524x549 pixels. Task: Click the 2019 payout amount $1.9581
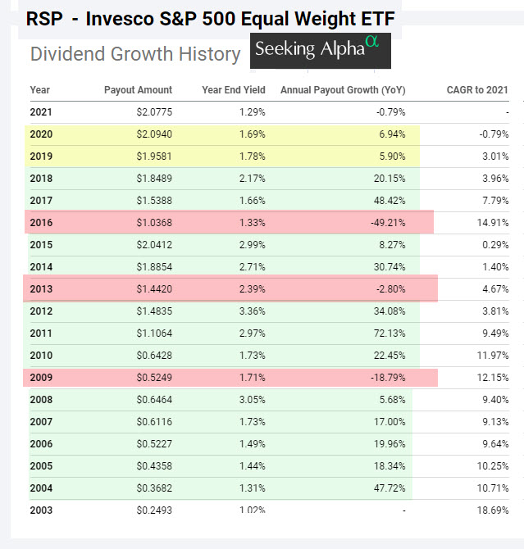[x=153, y=156]
